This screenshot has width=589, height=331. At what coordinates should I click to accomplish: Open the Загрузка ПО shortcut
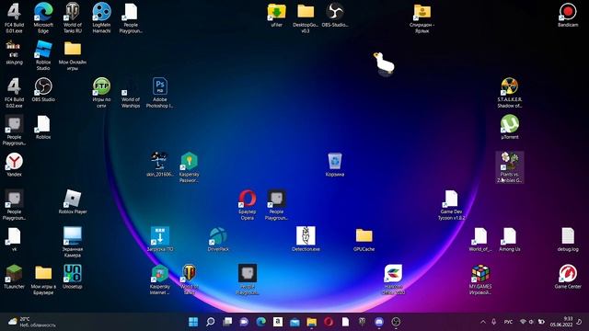159,239
